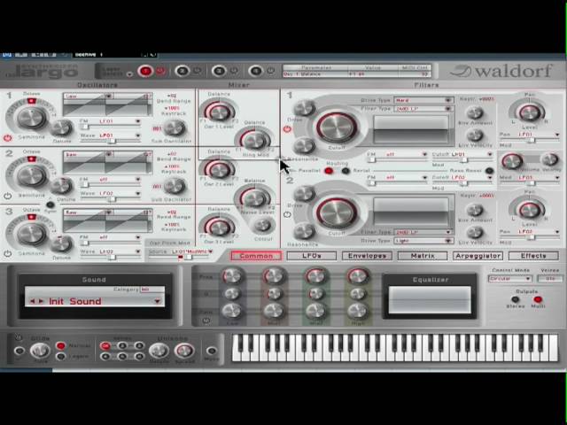
Task: Toggle Oscillator 1 power button
Action: point(7,137)
